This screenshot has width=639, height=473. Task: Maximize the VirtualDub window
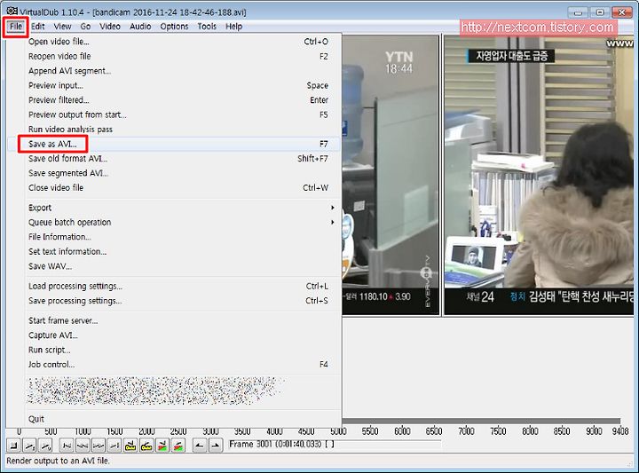tap(600, 12)
